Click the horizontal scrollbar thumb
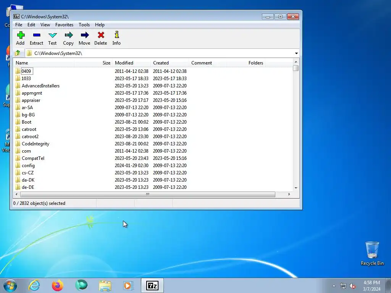 [148, 194]
